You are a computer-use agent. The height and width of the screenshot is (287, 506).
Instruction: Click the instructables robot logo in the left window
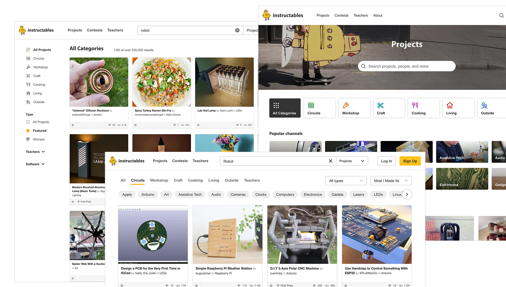pyautogui.click(x=22, y=30)
